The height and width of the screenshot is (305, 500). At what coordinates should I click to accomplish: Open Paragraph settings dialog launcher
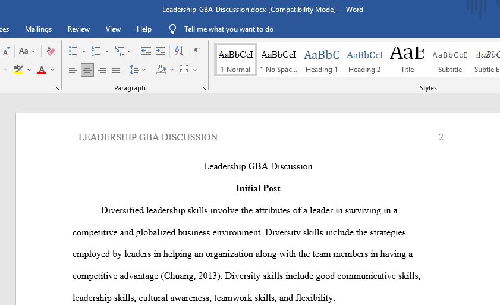tap(204, 88)
